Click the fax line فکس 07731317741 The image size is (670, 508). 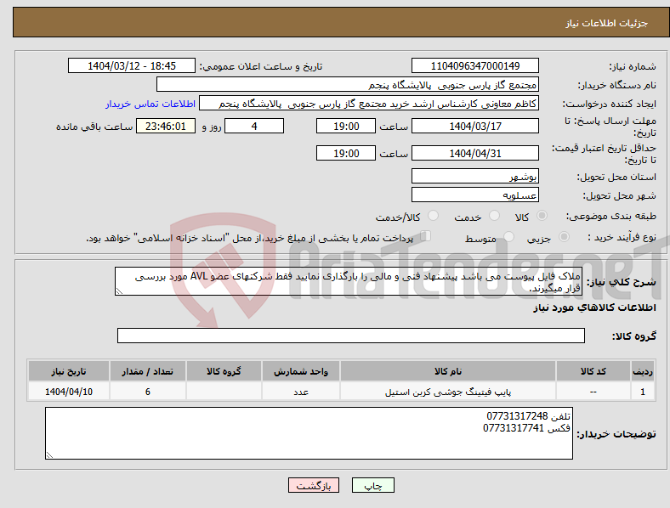527,428
